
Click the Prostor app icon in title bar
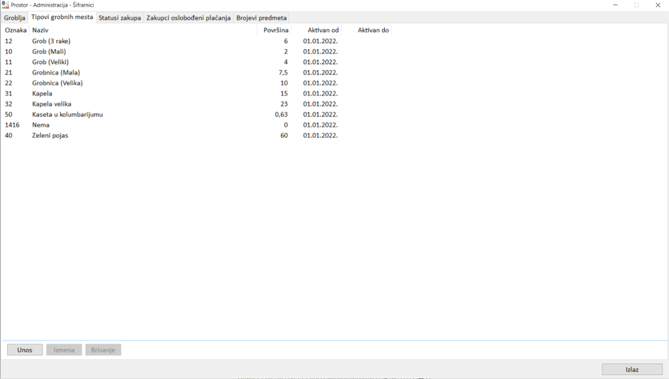click(x=5, y=5)
